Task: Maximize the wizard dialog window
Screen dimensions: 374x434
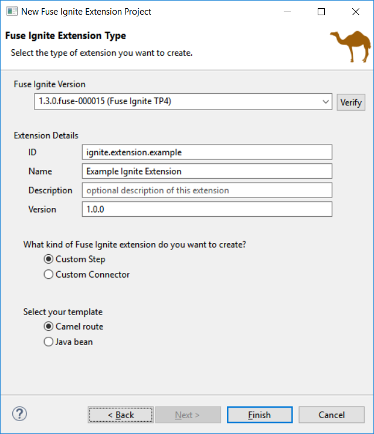Action: tap(321, 12)
